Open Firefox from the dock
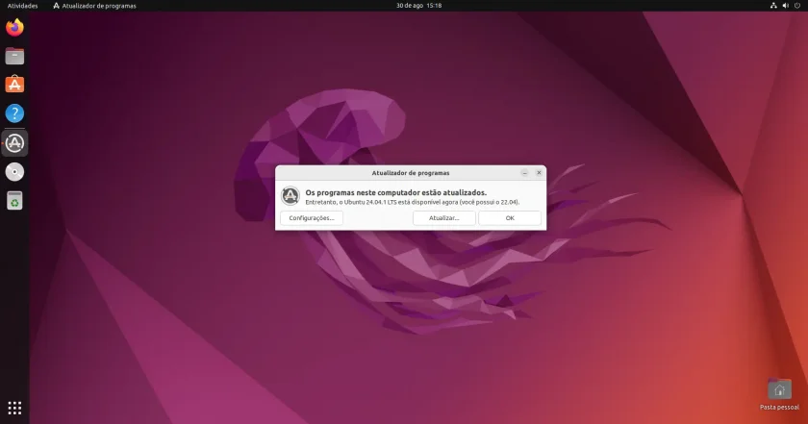808x424 pixels. (x=14, y=27)
